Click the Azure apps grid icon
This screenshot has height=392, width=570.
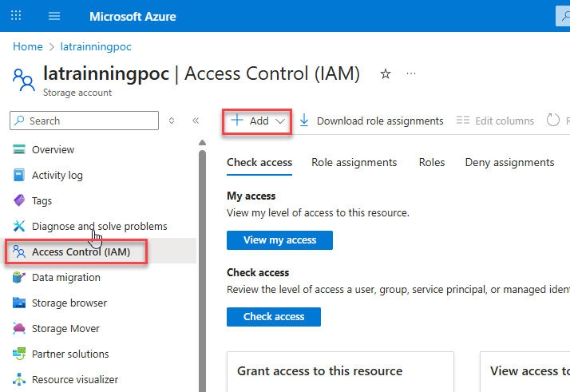16,16
